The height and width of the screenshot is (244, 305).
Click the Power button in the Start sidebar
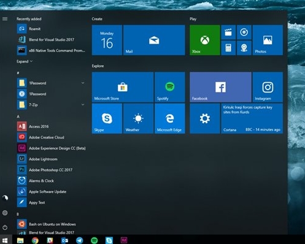(5, 227)
